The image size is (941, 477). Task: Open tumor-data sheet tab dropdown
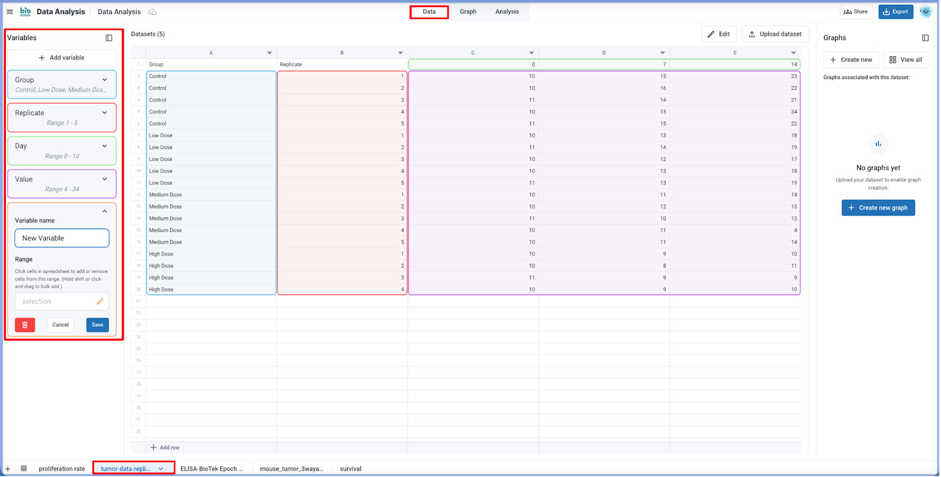point(161,469)
